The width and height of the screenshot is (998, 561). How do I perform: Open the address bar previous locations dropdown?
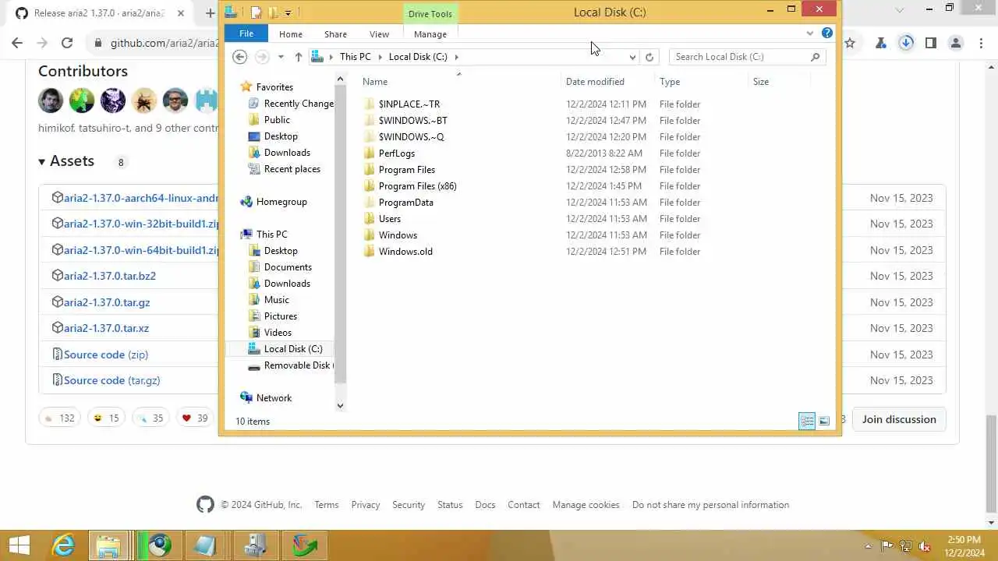pos(632,57)
